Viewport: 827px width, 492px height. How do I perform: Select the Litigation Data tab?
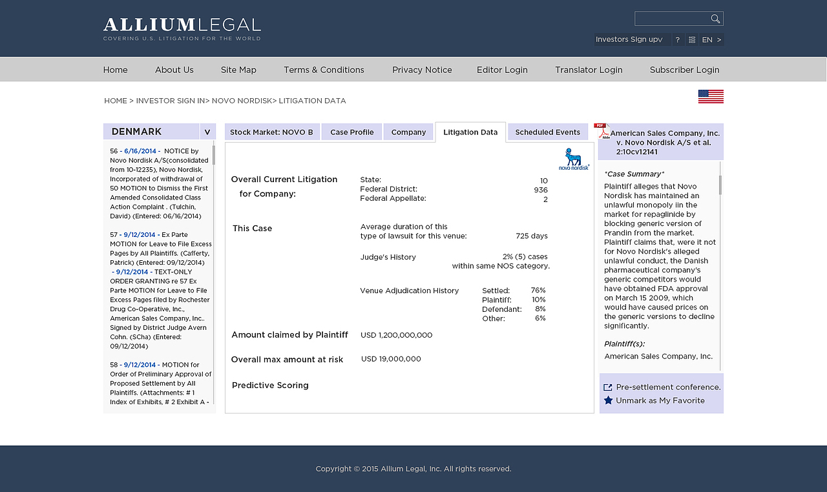[x=470, y=132]
